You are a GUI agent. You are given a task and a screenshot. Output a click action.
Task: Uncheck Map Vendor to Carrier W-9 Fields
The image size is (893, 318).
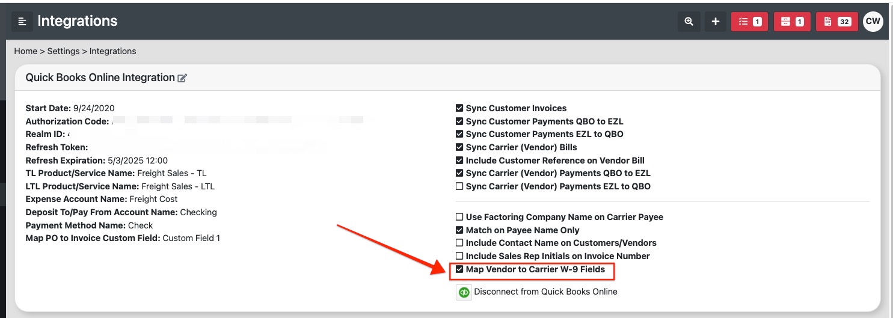[x=459, y=269]
